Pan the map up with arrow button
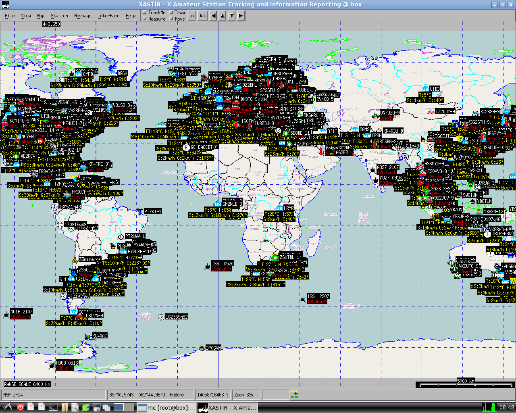516x413 pixels. 222,16
